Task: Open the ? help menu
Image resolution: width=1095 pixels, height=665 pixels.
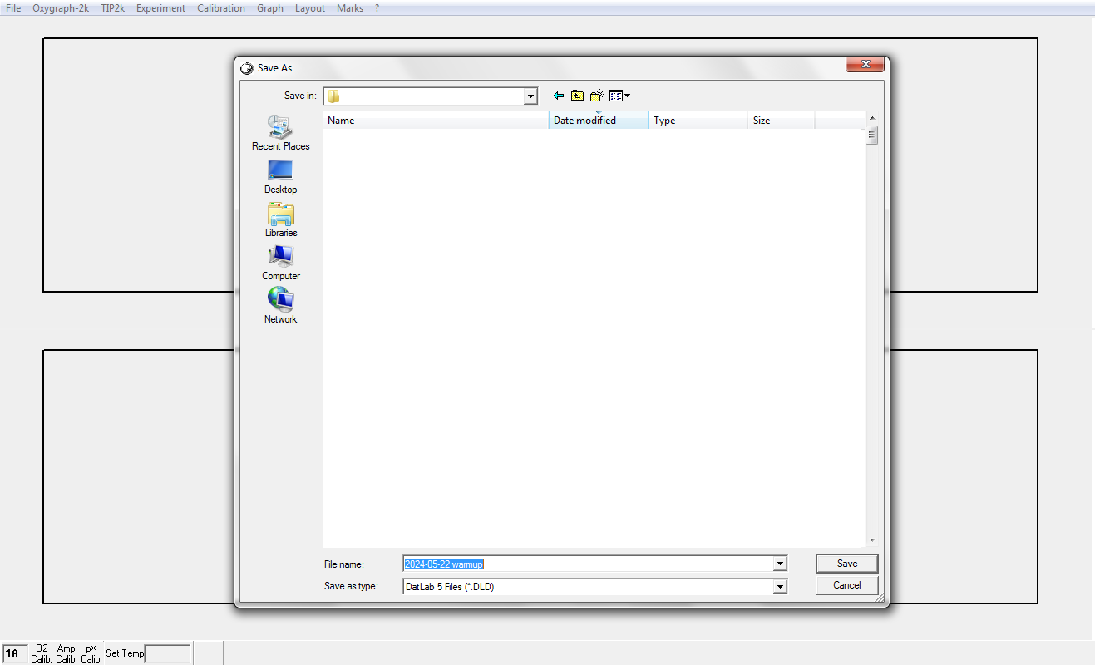Action: click(377, 8)
